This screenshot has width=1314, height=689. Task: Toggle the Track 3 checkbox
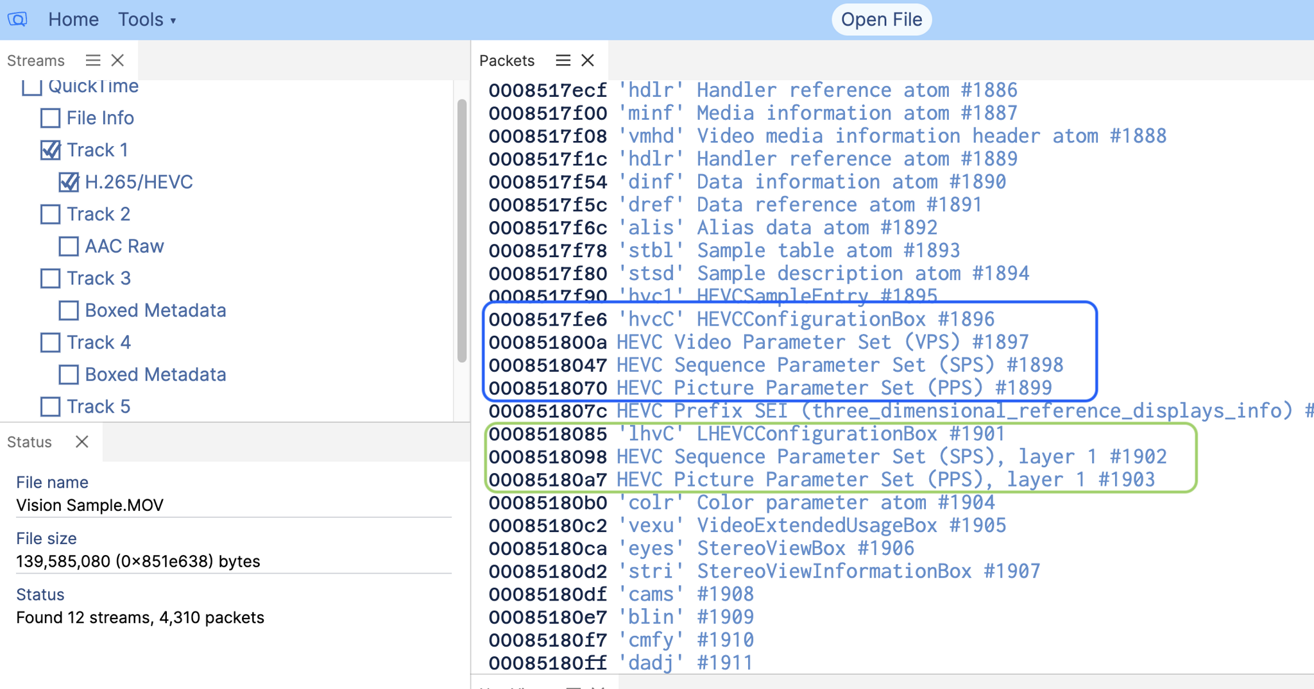pyautogui.click(x=50, y=278)
